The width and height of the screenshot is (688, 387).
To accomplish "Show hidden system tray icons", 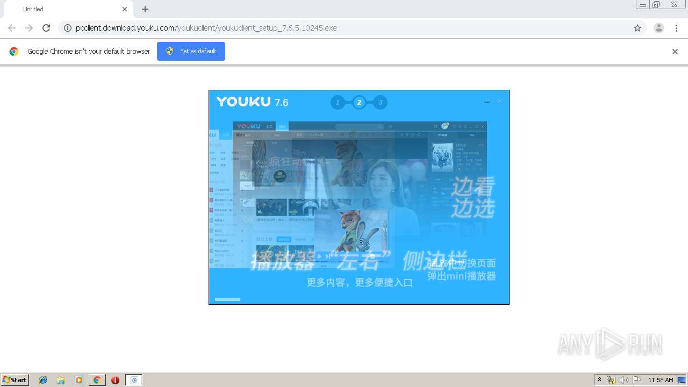I will [599, 380].
